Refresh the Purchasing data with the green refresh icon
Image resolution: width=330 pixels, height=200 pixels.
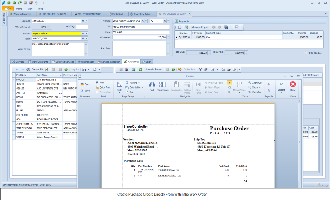pos(140,69)
